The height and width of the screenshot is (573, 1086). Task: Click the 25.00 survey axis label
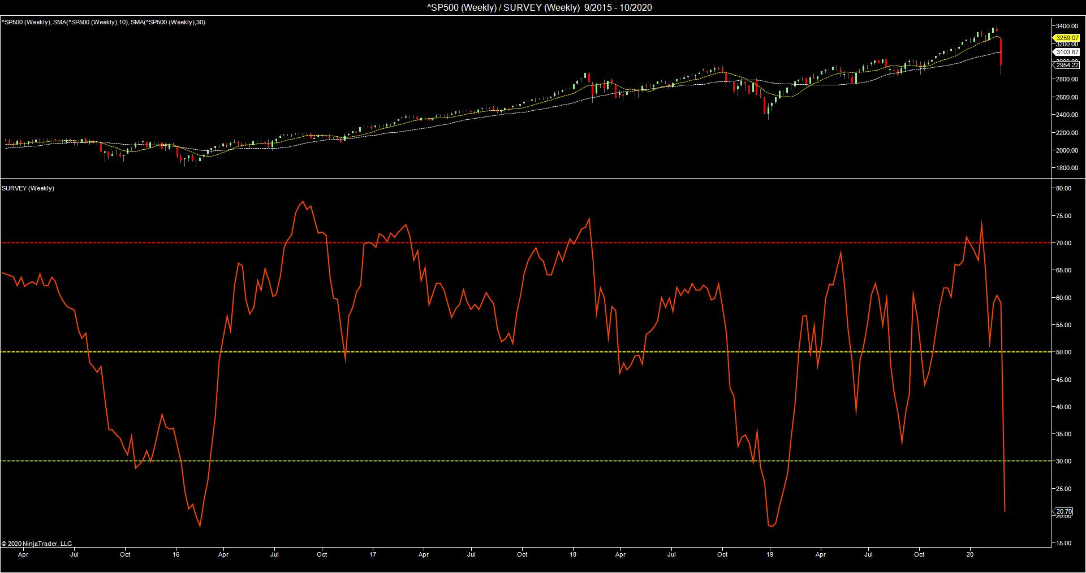[1063, 489]
